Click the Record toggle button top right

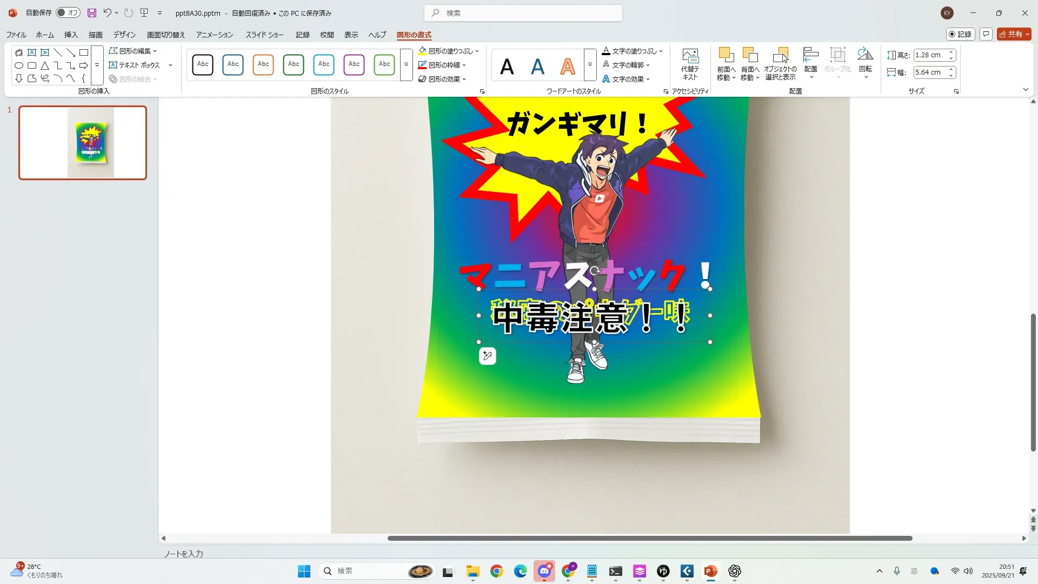tap(960, 34)
